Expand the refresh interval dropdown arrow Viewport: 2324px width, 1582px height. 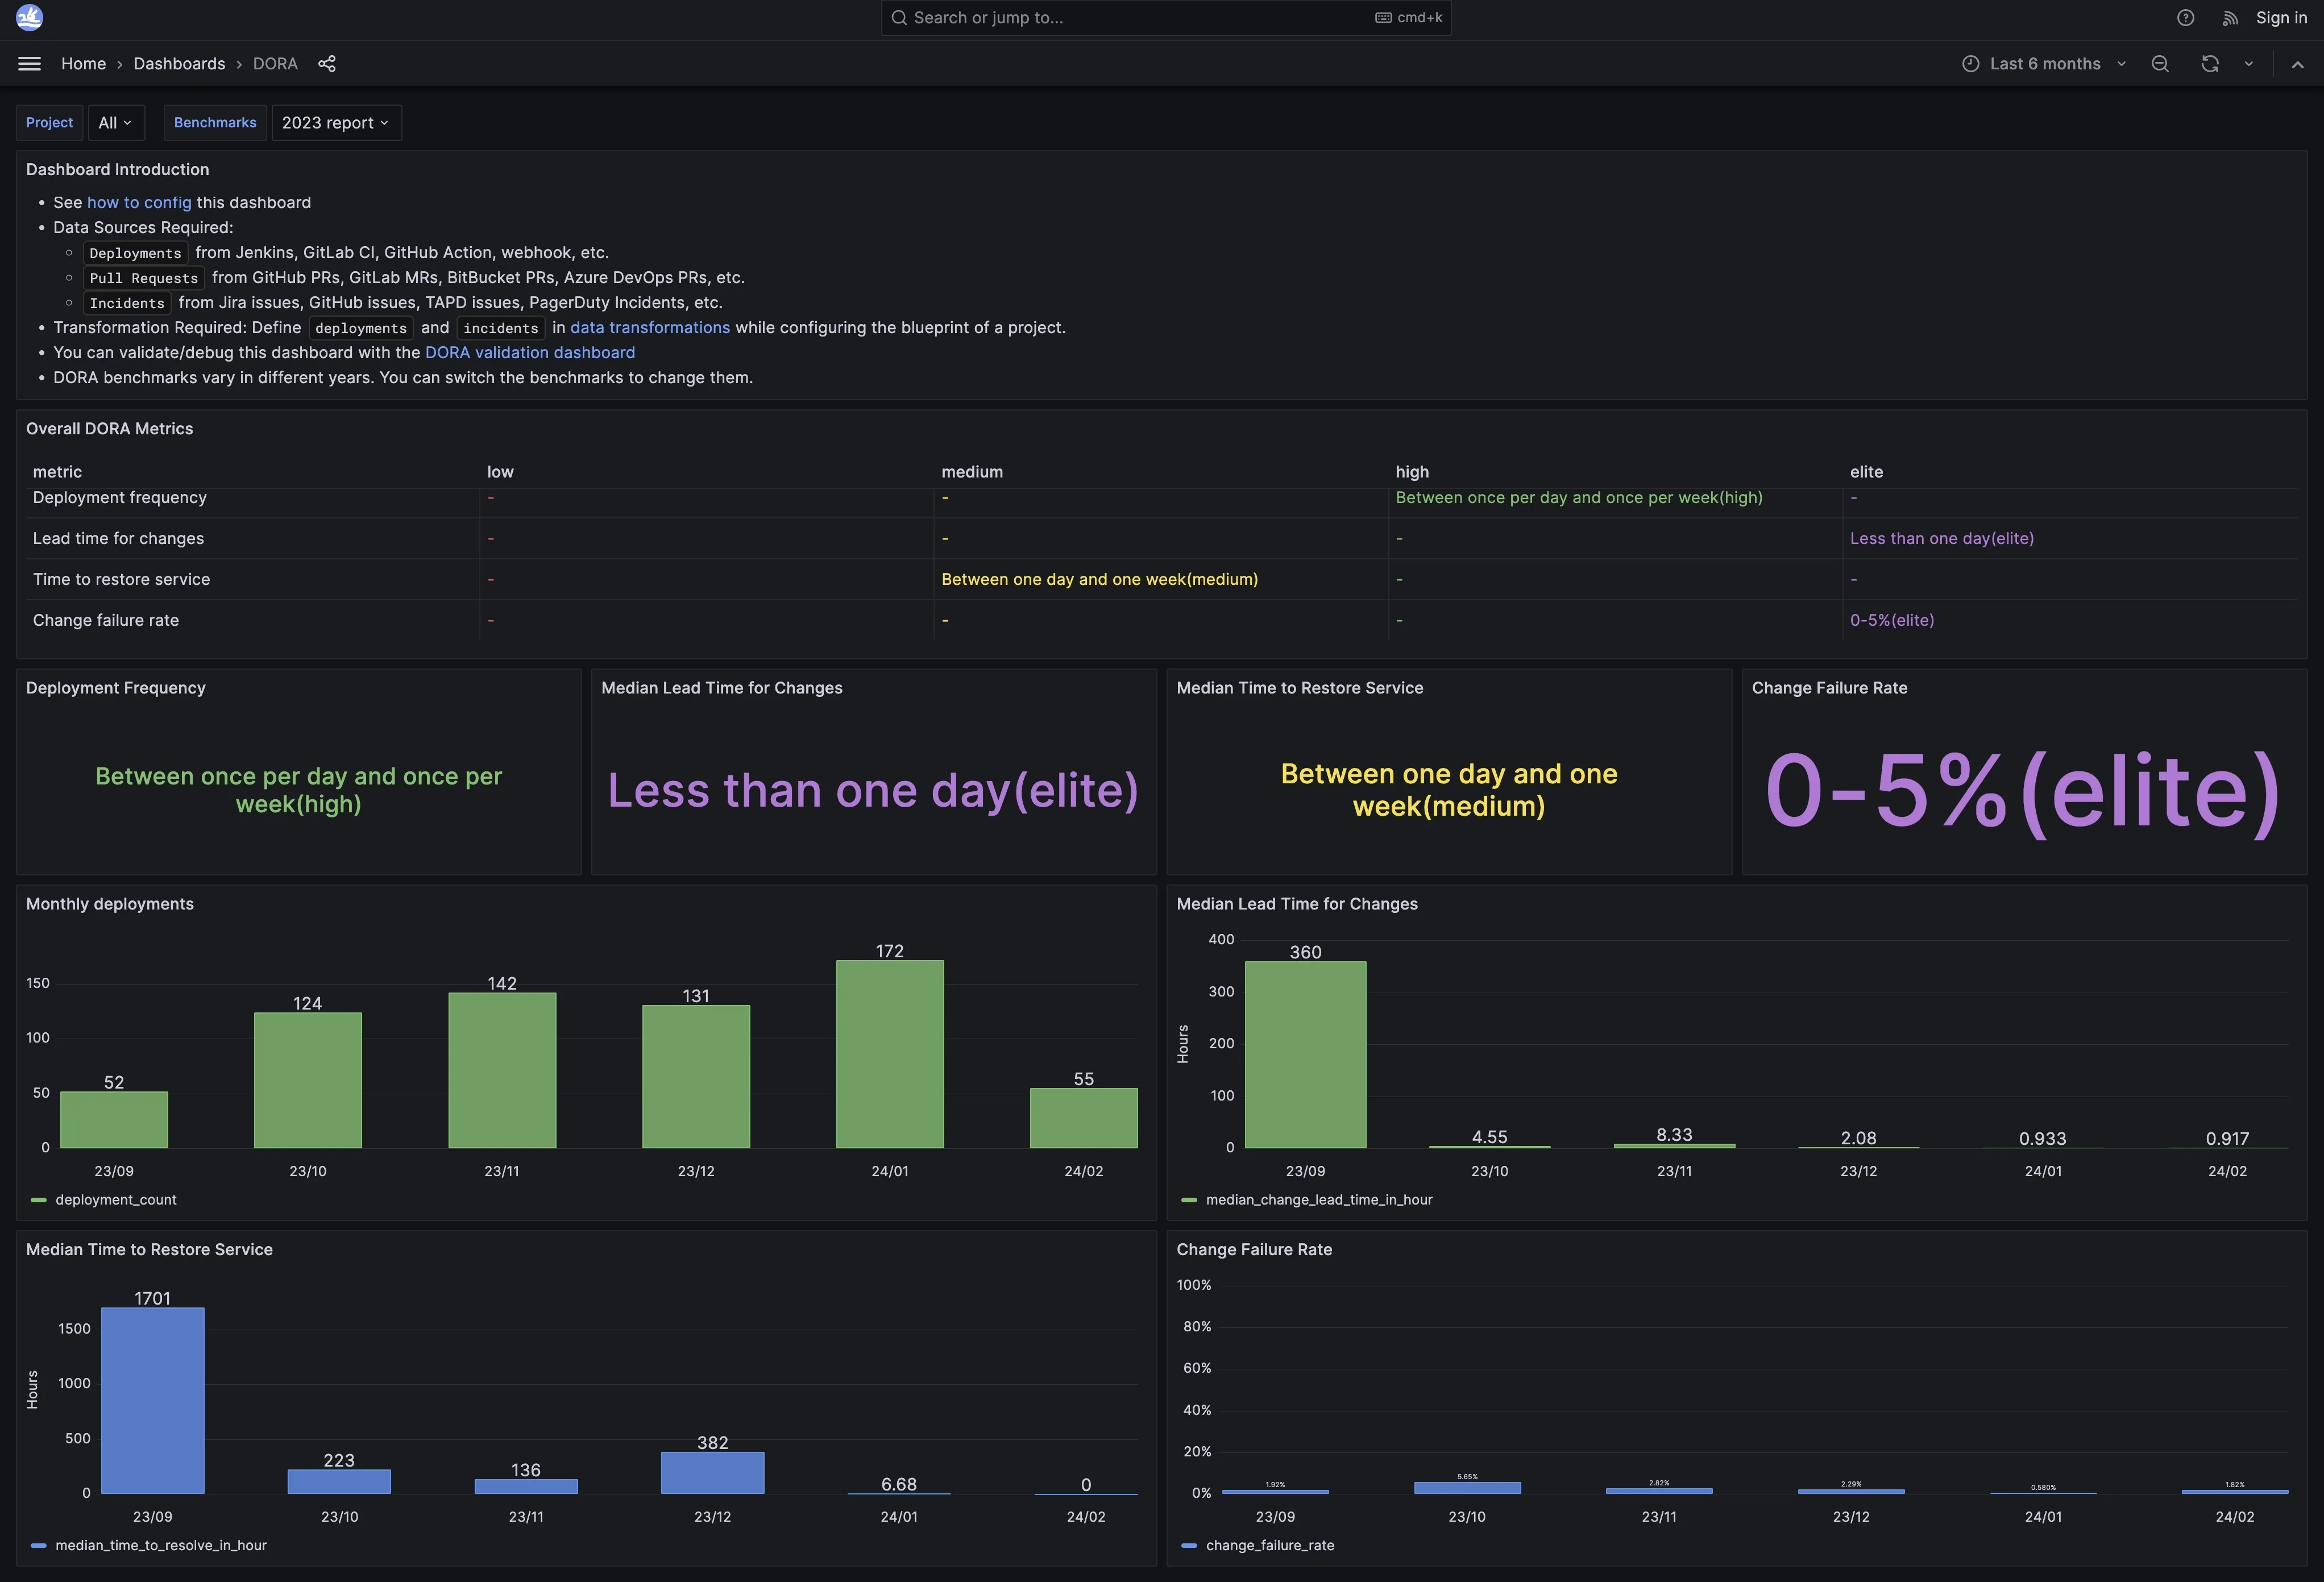point(2249,64)
